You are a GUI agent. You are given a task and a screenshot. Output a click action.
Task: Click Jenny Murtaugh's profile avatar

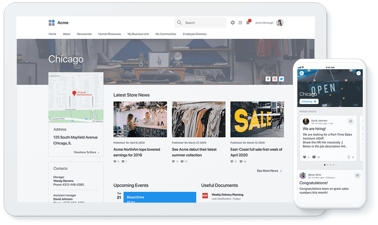280,23
